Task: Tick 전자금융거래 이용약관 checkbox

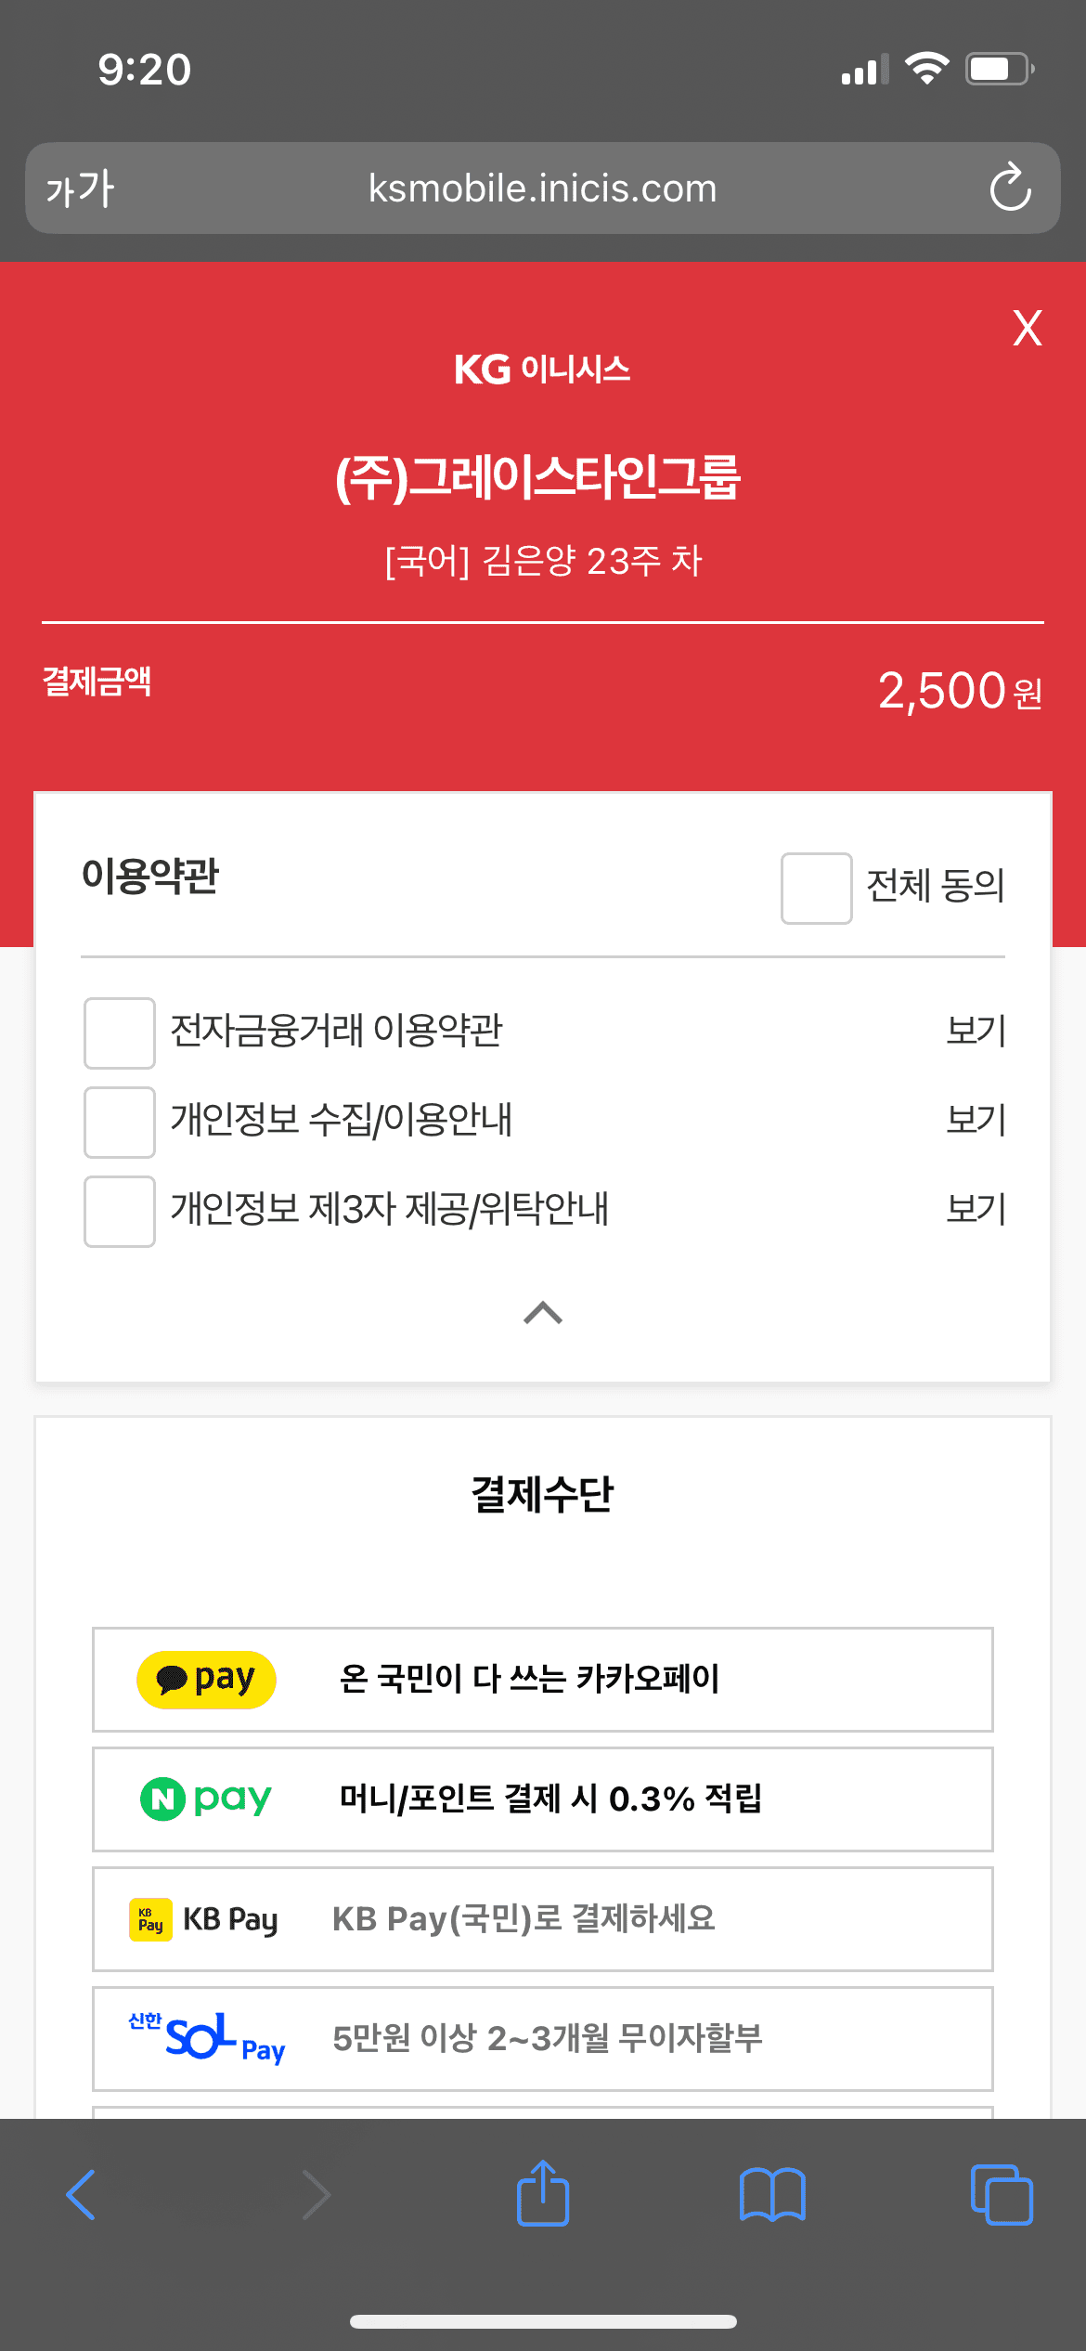Action: tap(120, 1033)
